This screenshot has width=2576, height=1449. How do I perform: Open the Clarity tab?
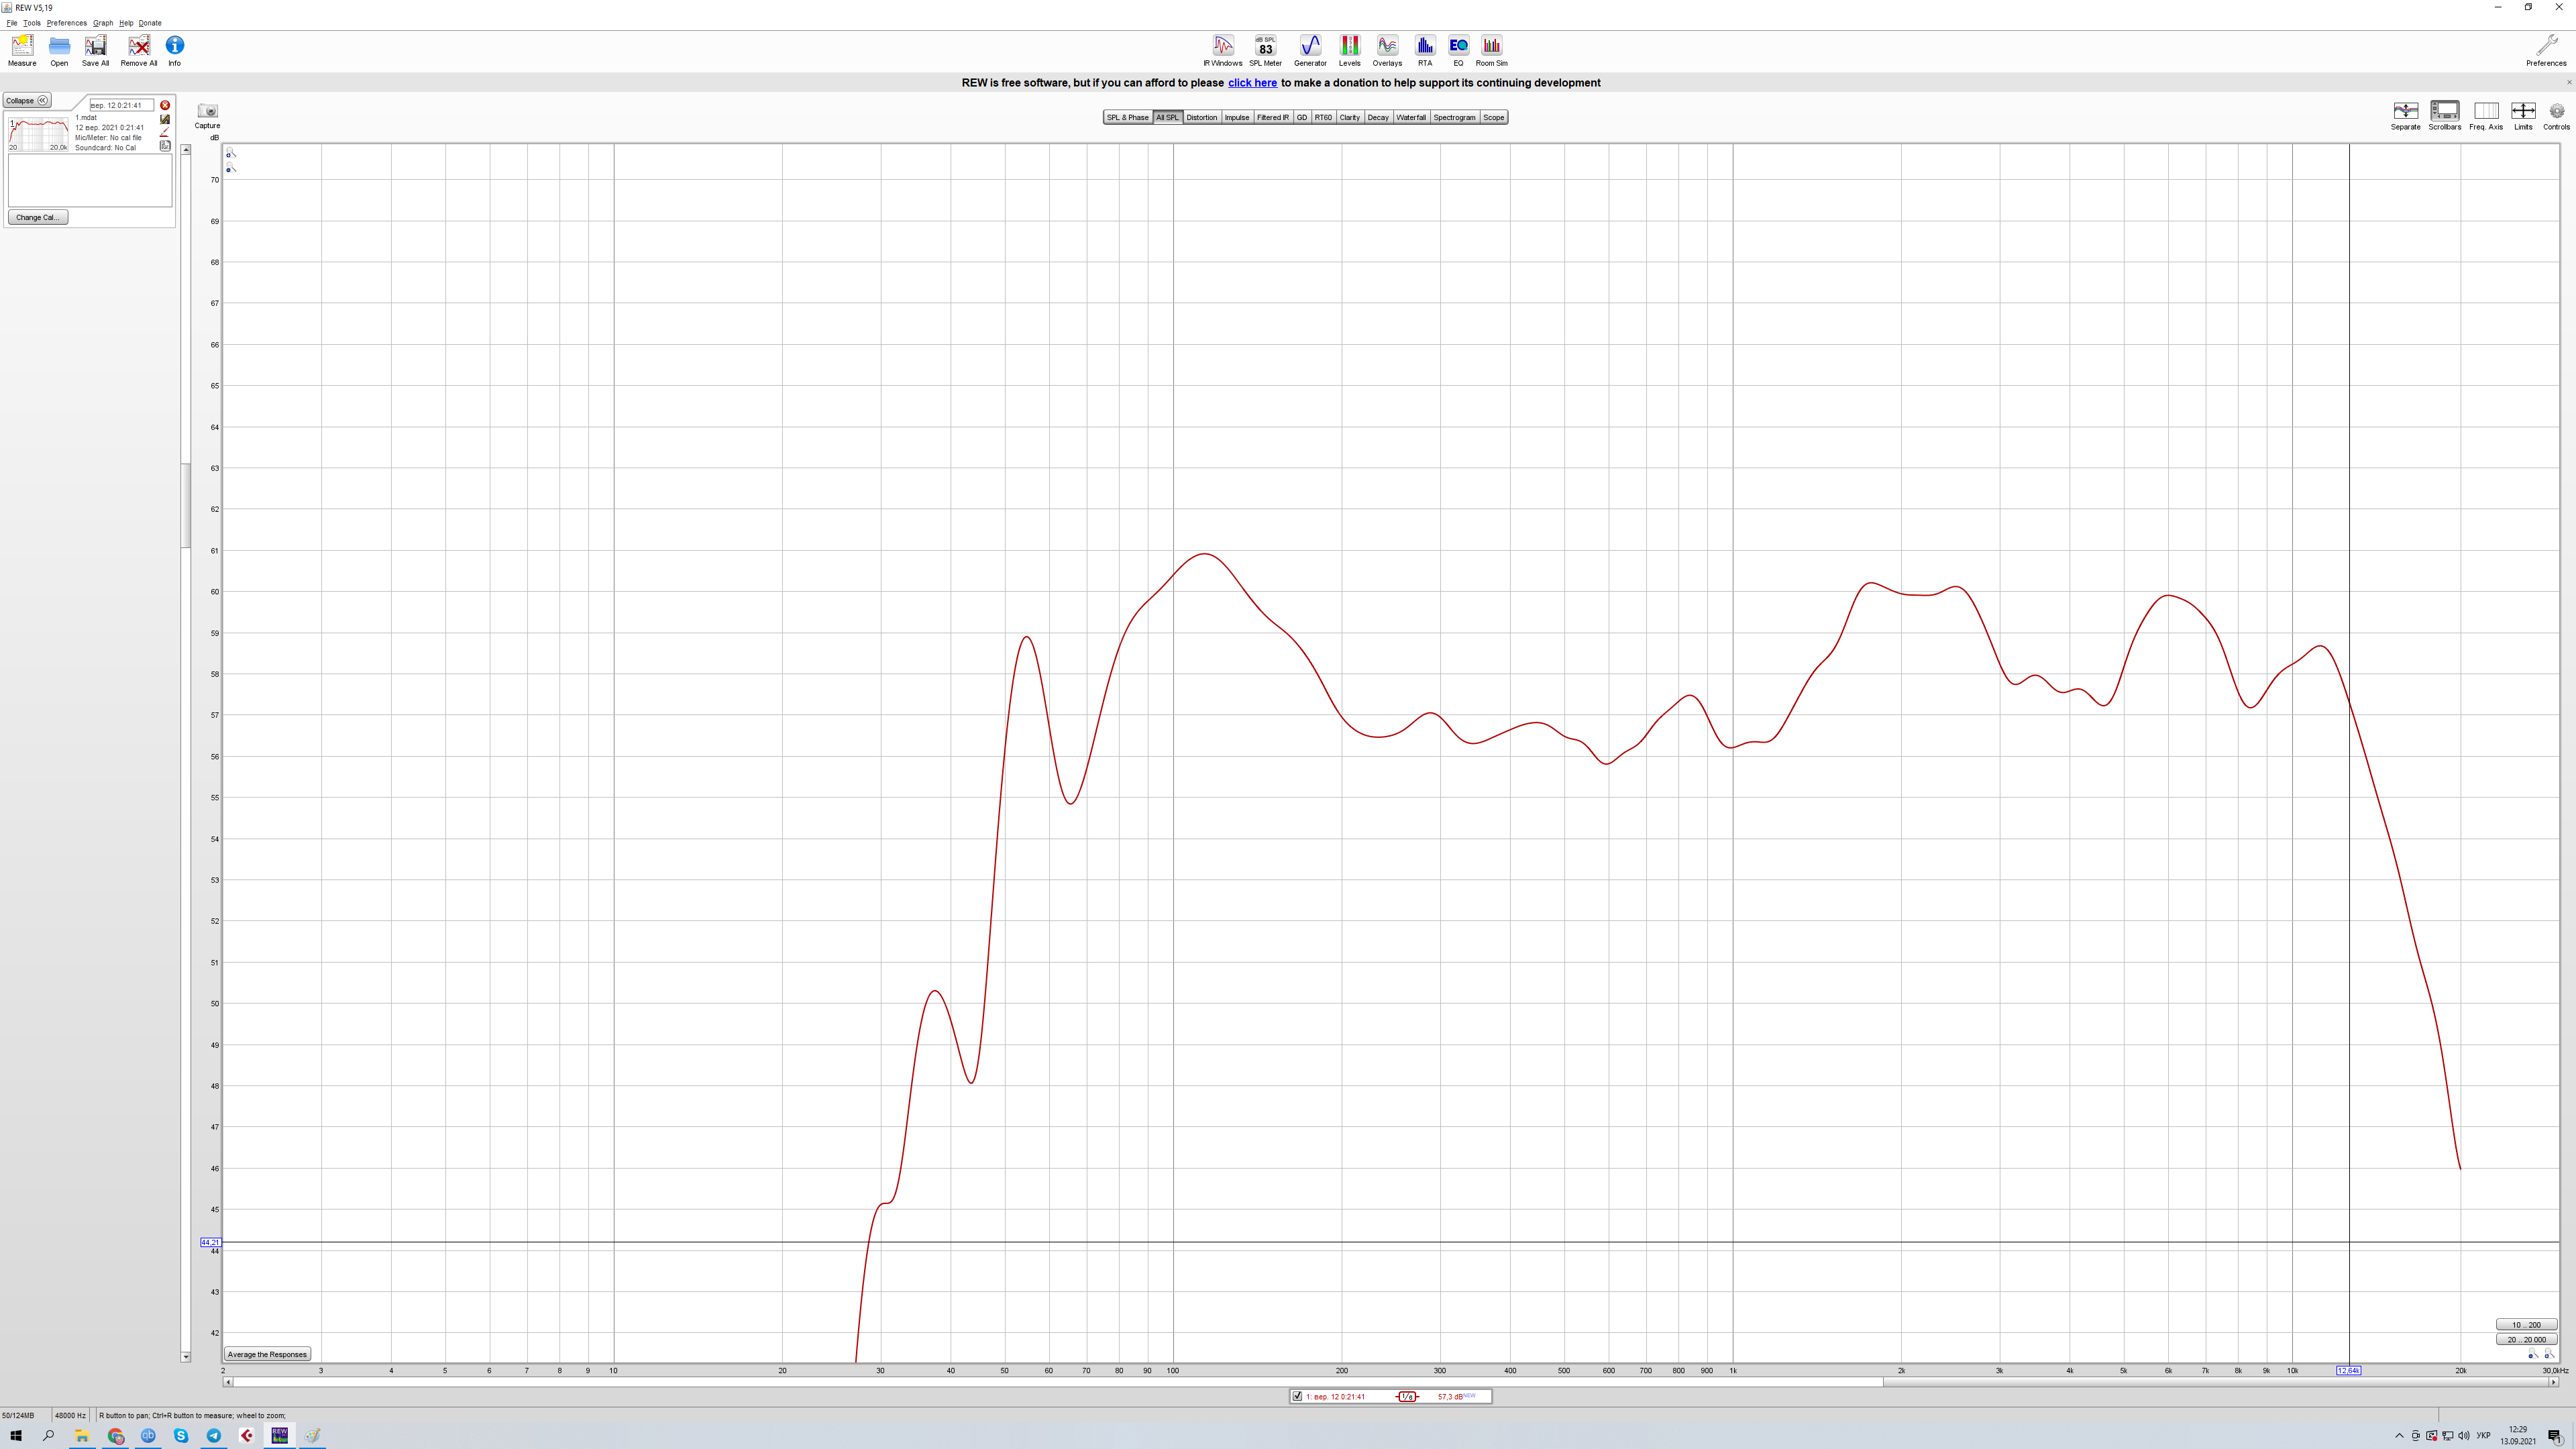tap(1350, 117)
